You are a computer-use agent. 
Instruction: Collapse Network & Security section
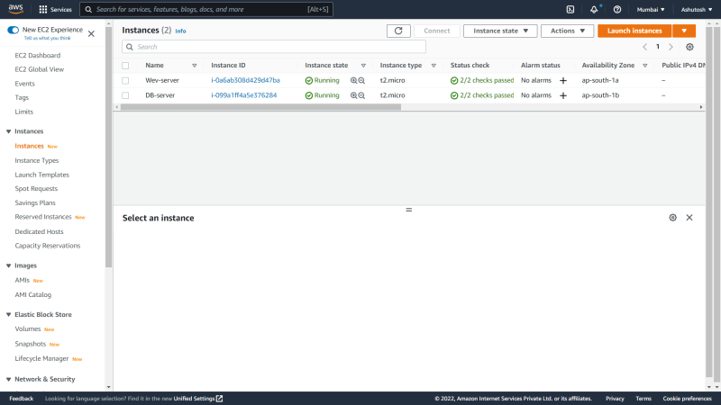[x=8, y=379]
